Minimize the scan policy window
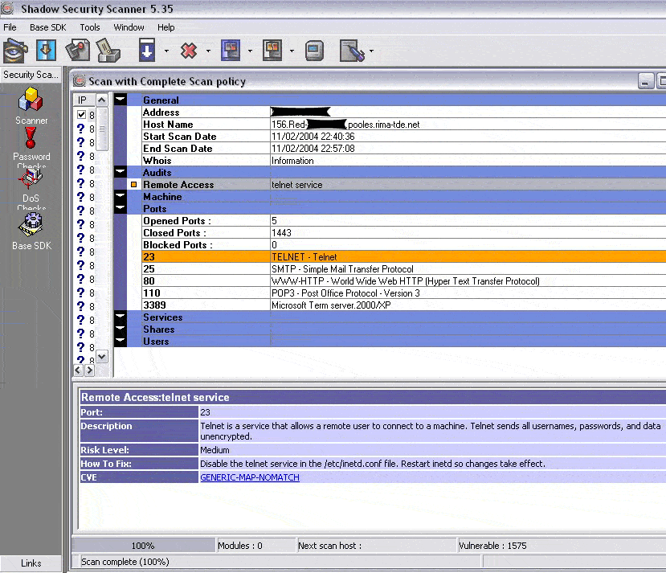The height and width of the screenshot is (573, 666). pyautogui.click(x=646, y=81)
